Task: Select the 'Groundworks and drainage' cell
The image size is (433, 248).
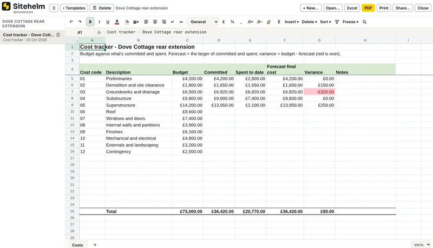Action: pos(139,92)
